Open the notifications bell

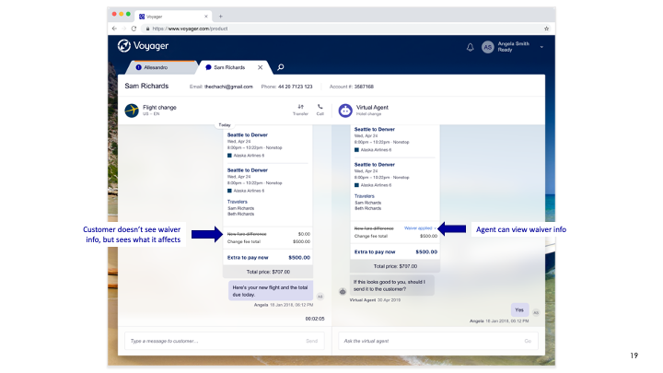(x=470, y=47)
